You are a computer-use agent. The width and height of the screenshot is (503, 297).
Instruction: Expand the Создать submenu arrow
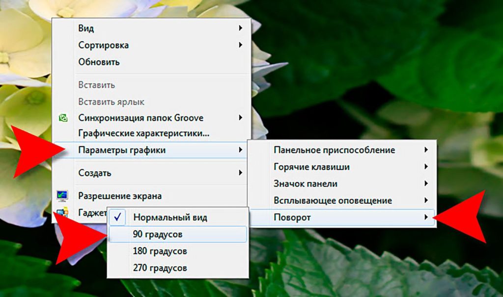pos(241,173)
